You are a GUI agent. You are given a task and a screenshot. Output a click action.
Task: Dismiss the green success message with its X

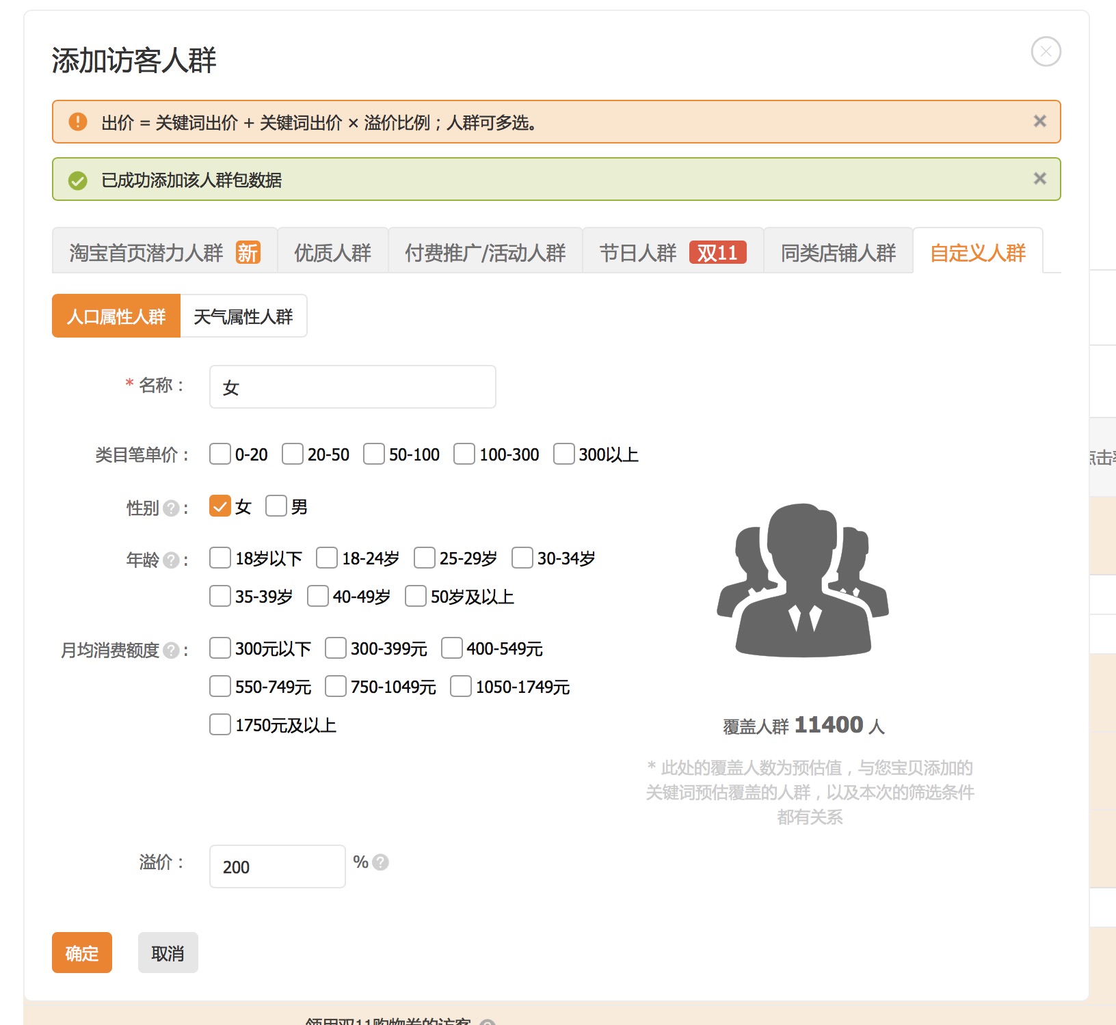coord(1039,178)
